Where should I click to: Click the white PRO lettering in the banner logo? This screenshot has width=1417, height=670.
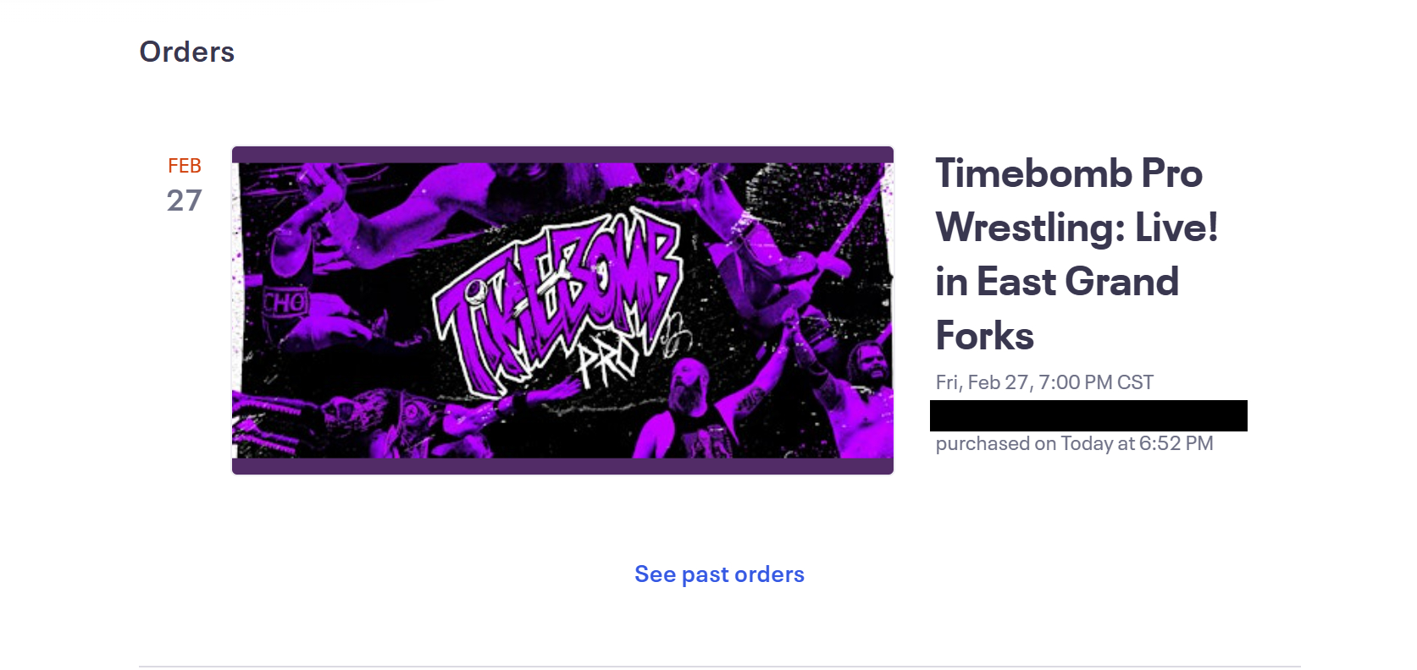click(x=607, y=362)
